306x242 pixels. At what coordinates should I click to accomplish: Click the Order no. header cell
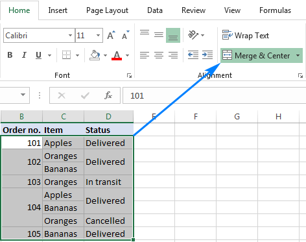[21, 130]
